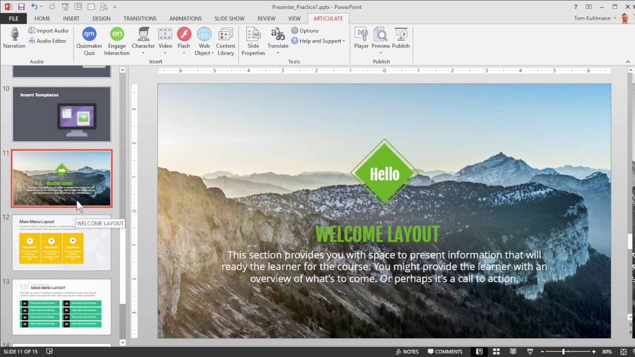Click the 80% zoom level

607,352
